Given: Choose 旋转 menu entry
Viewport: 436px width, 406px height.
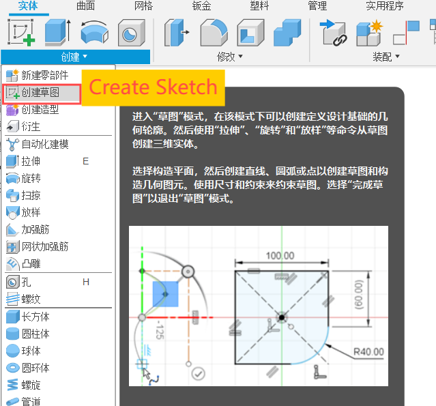Looking at the screenshot, I should pyautogui.click(x=59, y=178).
